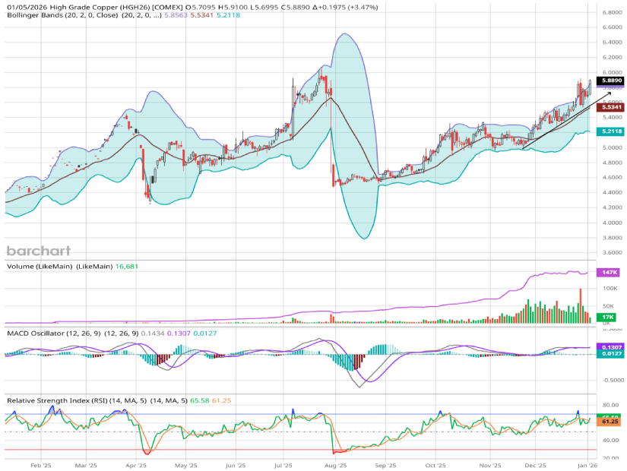Click the teal 5.2118 lower band tag
627x471 pixels.
coord(612,131)
